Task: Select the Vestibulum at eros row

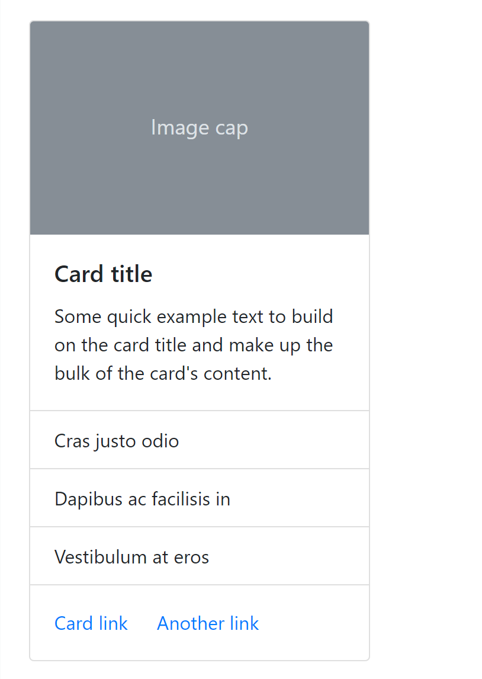Action: (x=131, y=556)
